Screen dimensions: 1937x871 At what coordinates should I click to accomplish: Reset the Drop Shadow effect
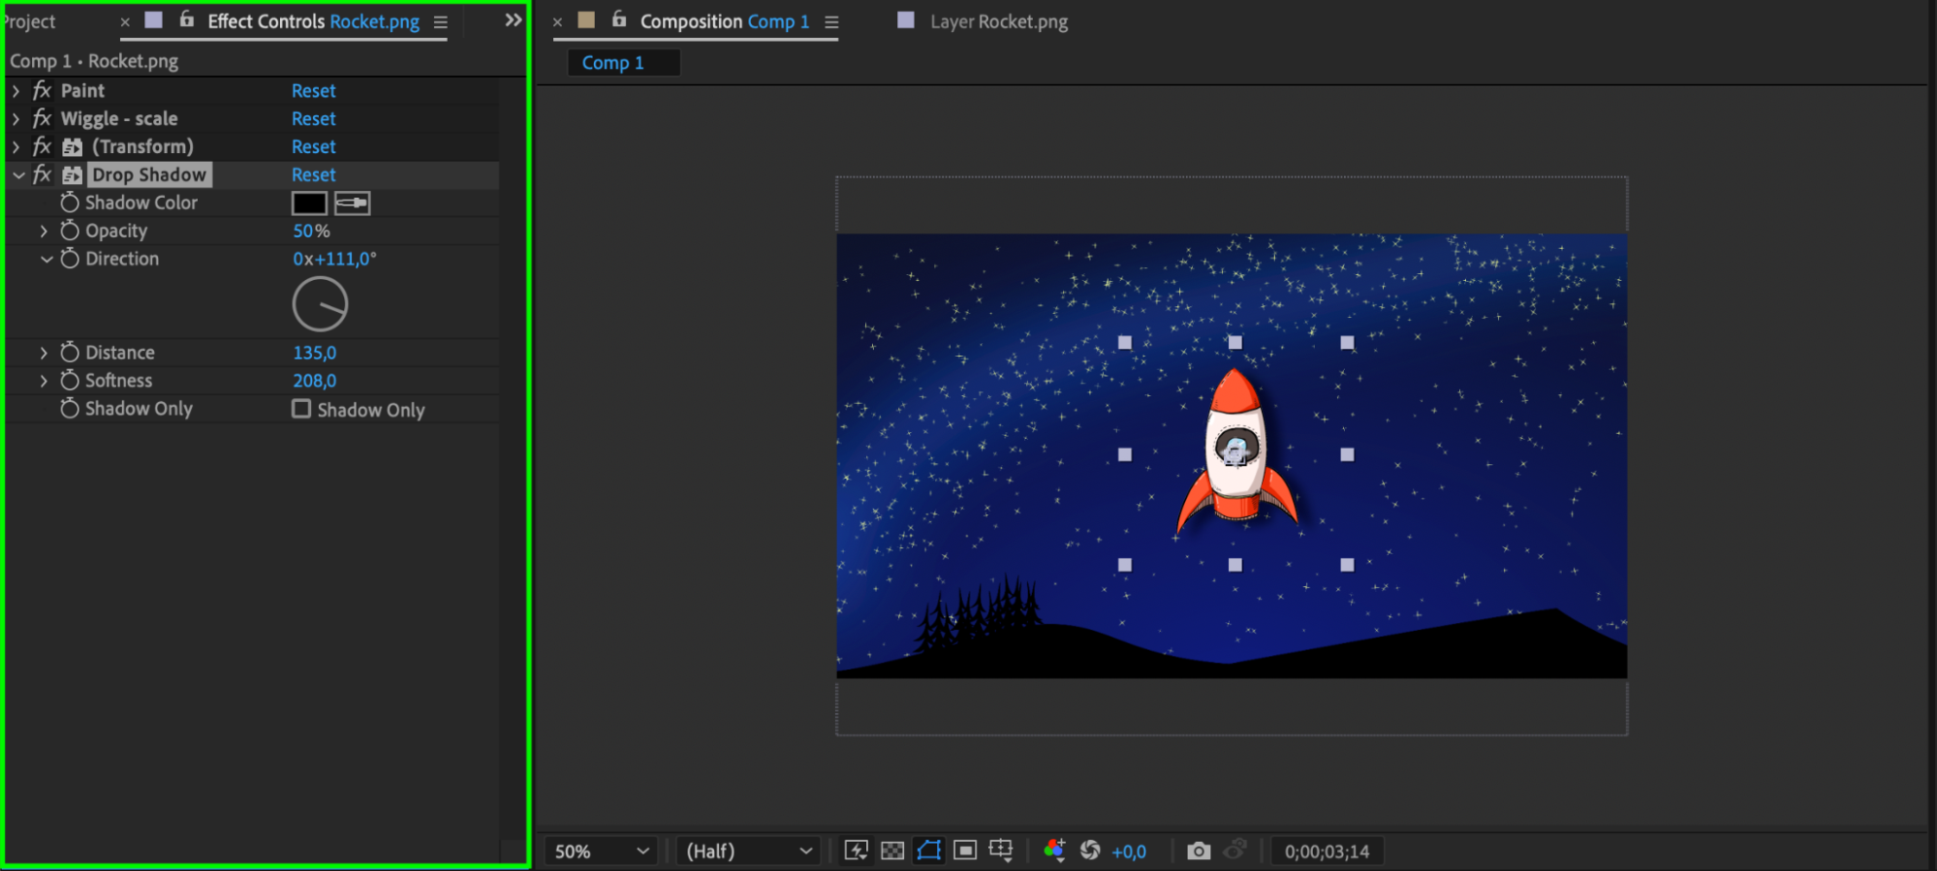pyautogui.click(x=313, y=175)
